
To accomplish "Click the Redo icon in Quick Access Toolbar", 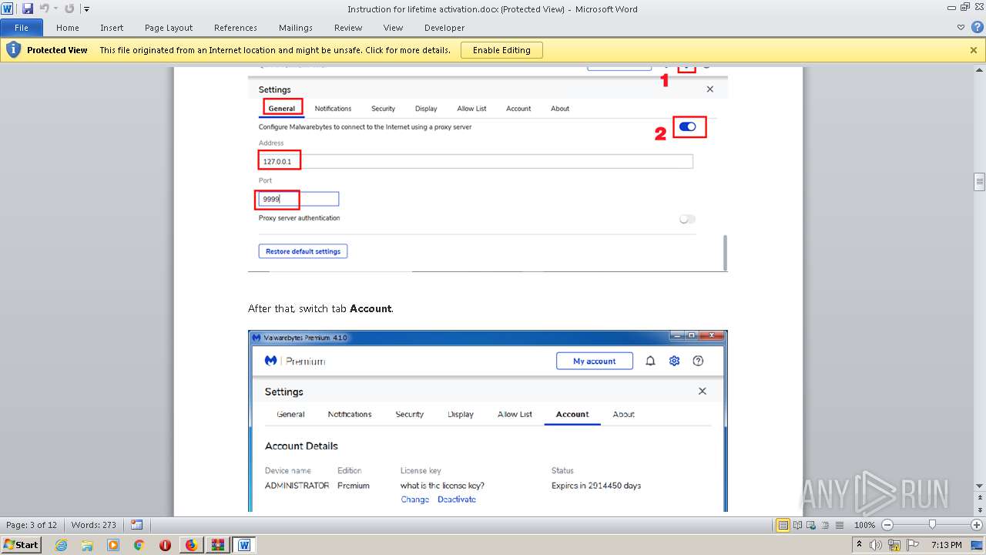I will (x=69, y=8).
